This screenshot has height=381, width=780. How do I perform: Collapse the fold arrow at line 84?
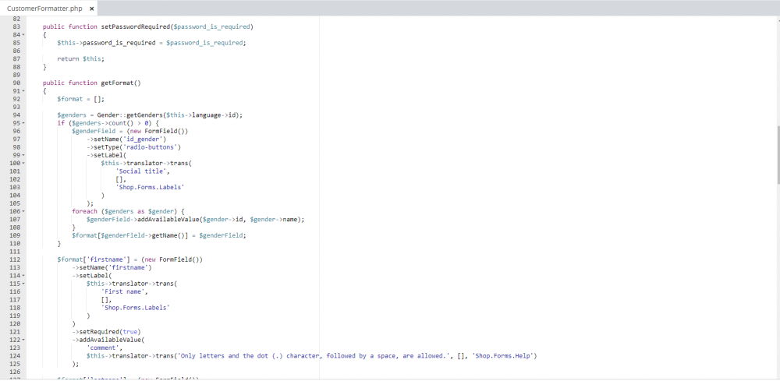pos(23,35)
